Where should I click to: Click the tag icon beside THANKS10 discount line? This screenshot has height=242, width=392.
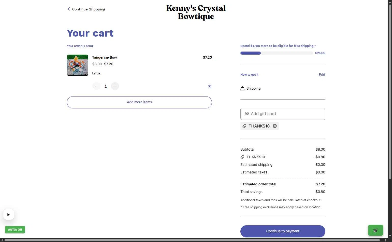point(242,157)
